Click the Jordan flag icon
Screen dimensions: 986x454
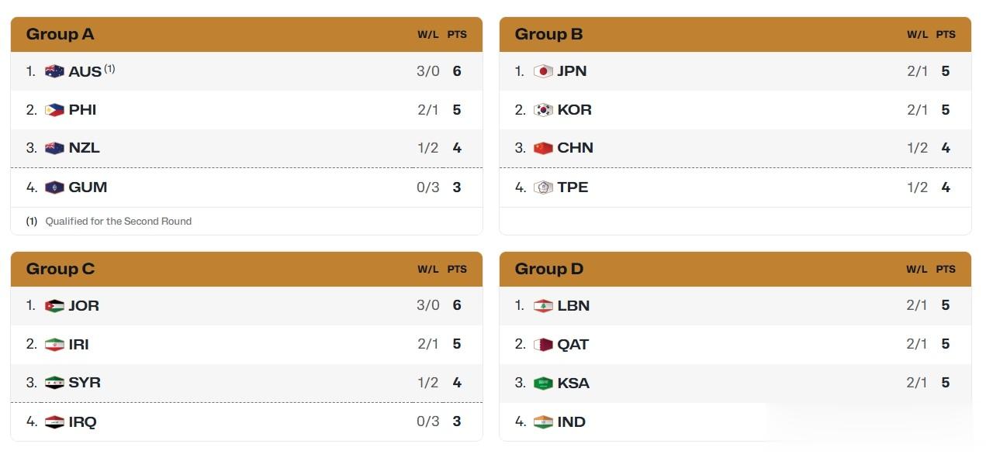coord(54,306)
